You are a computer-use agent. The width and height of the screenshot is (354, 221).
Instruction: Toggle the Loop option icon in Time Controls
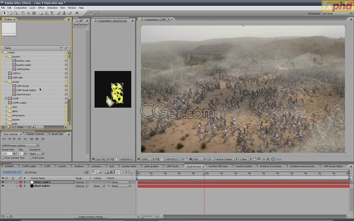[37, 139]
